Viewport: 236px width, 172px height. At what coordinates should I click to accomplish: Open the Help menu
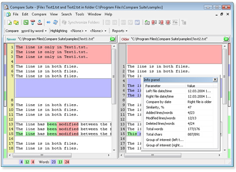pyautogui.click(x=108, y=14)
